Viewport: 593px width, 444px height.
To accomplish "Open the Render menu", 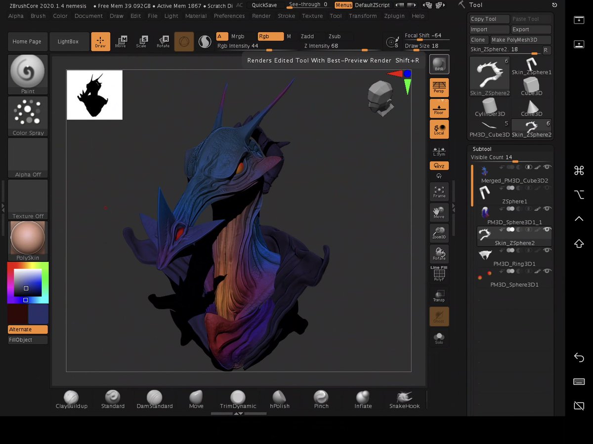I will click(x=261, y=16).
